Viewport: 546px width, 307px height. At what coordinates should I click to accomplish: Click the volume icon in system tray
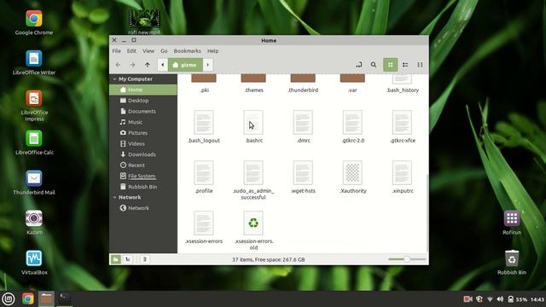pyautogui.click(x=500, y=299)
